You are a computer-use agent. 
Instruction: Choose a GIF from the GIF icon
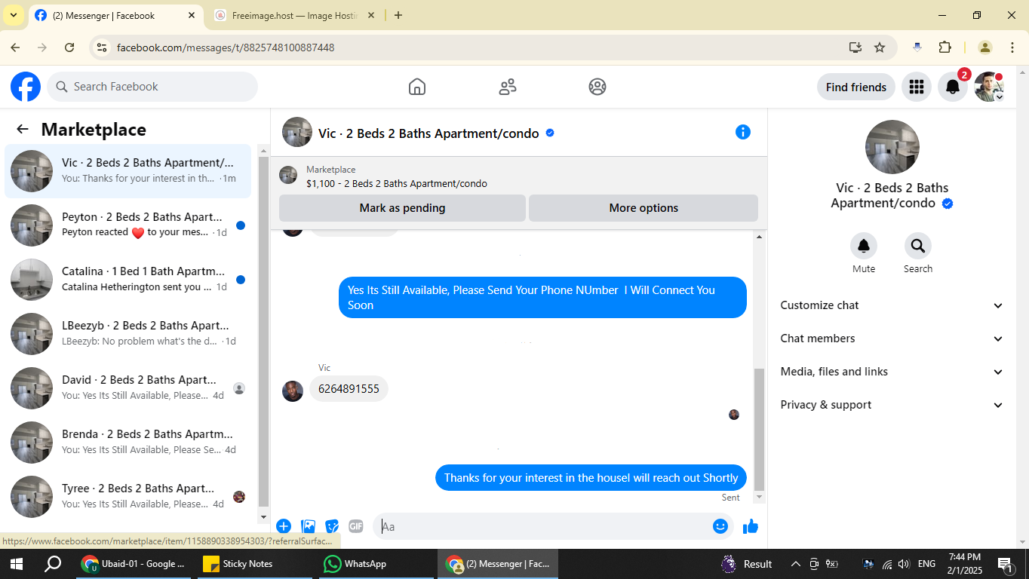click(356, 526)
